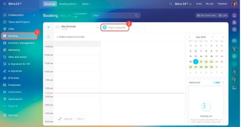241x127 pixels.
Task: Click the 2:34 pm current time marker
Action: point(49,93)
